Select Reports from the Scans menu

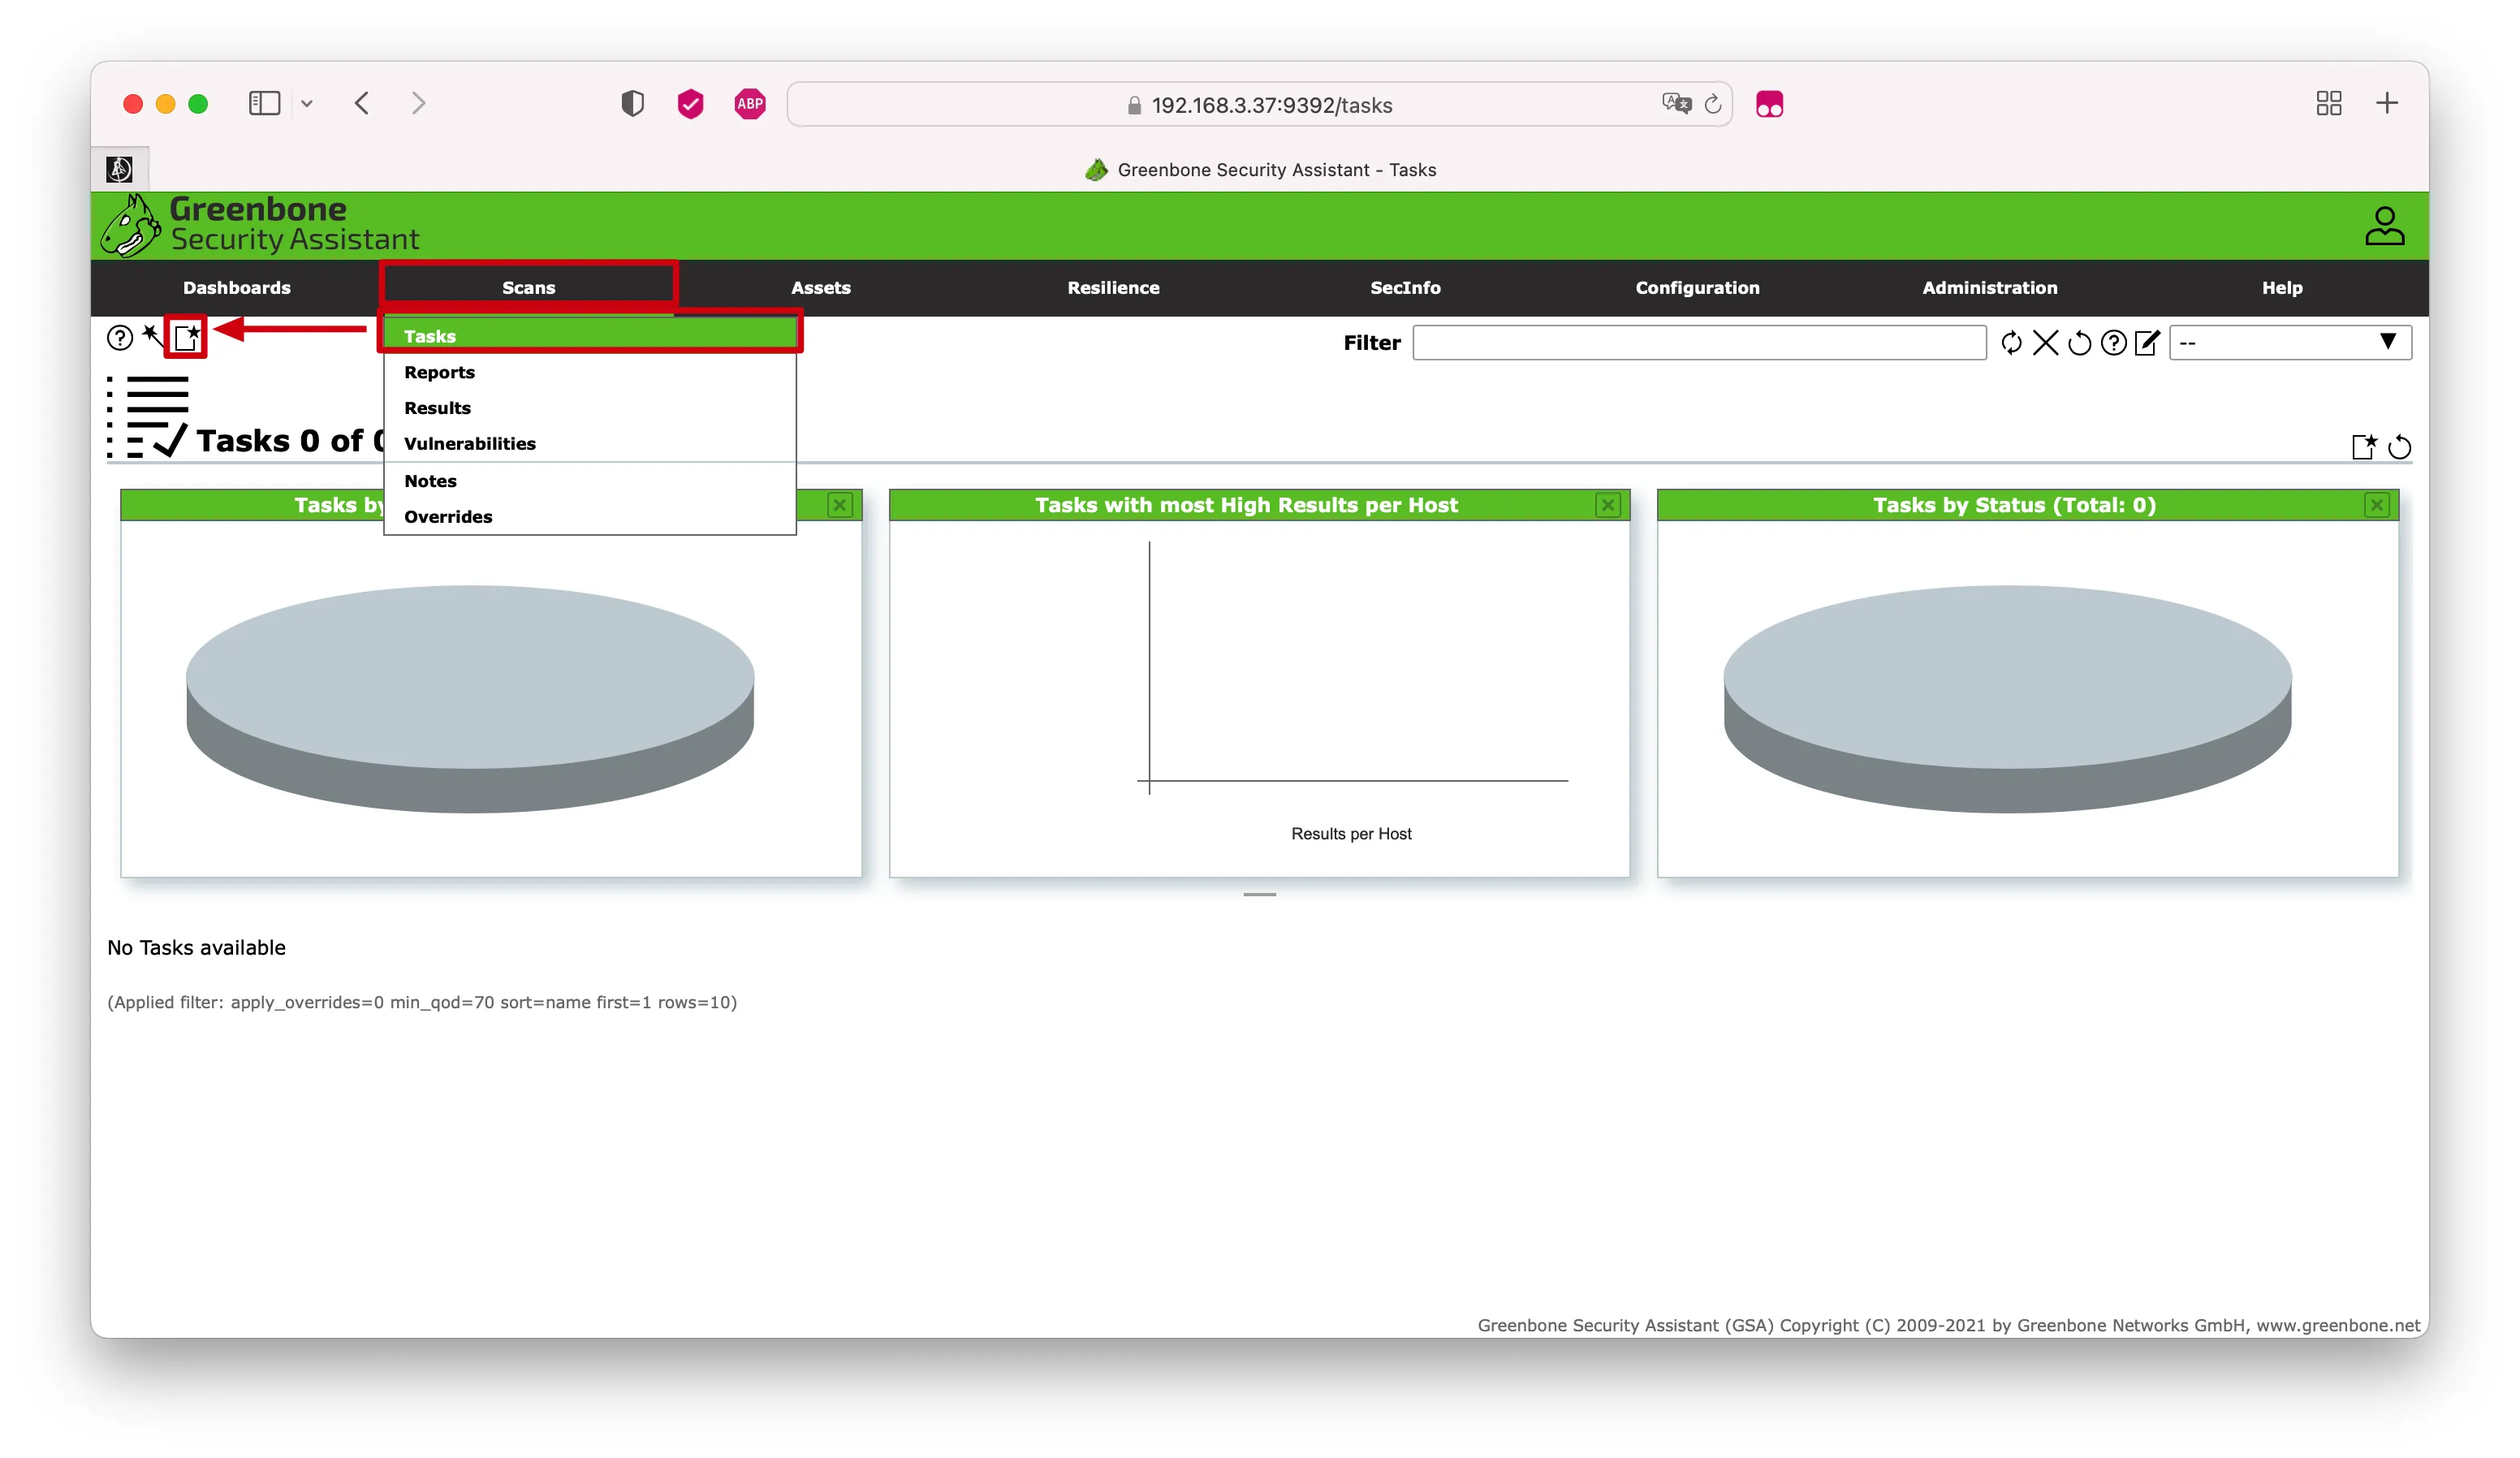(439, 372)
